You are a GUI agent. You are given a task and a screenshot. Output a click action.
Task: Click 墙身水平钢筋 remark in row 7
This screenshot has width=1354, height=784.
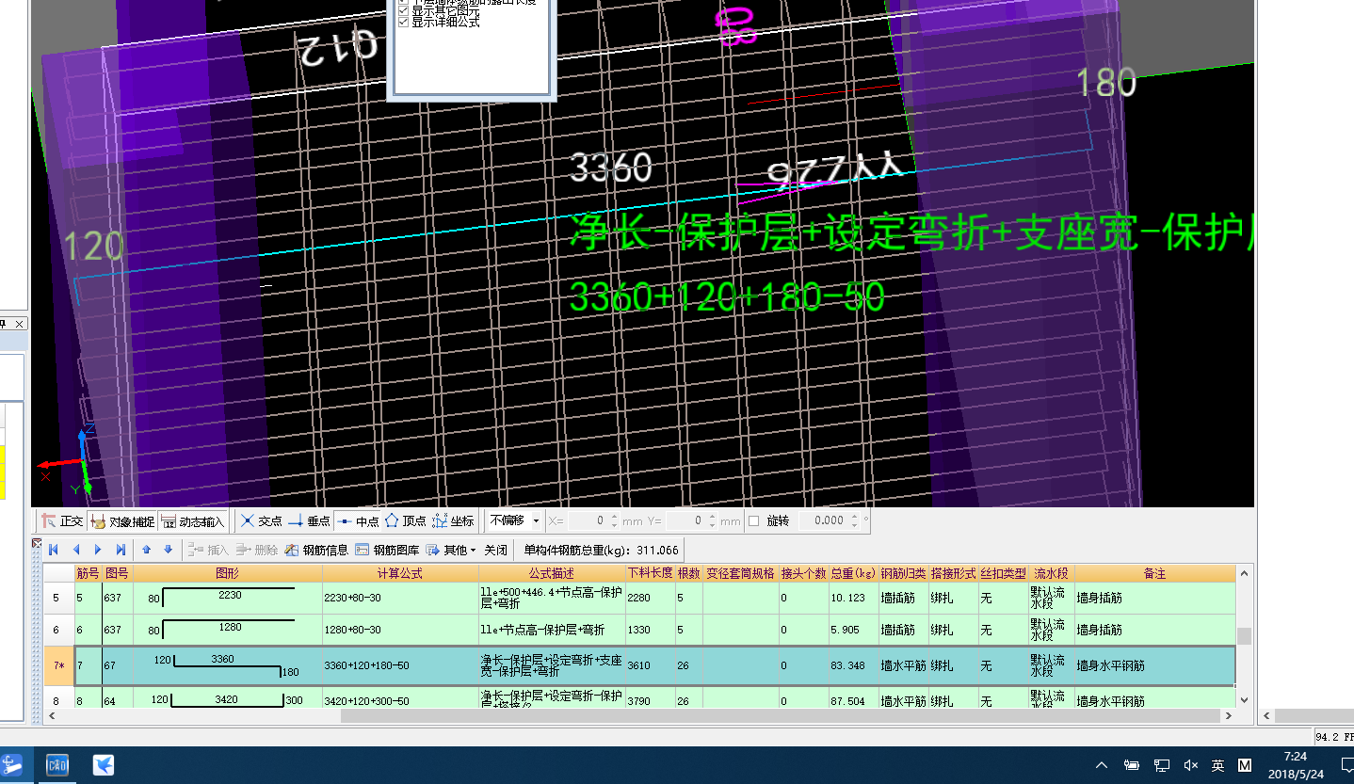coord(1154,665)
